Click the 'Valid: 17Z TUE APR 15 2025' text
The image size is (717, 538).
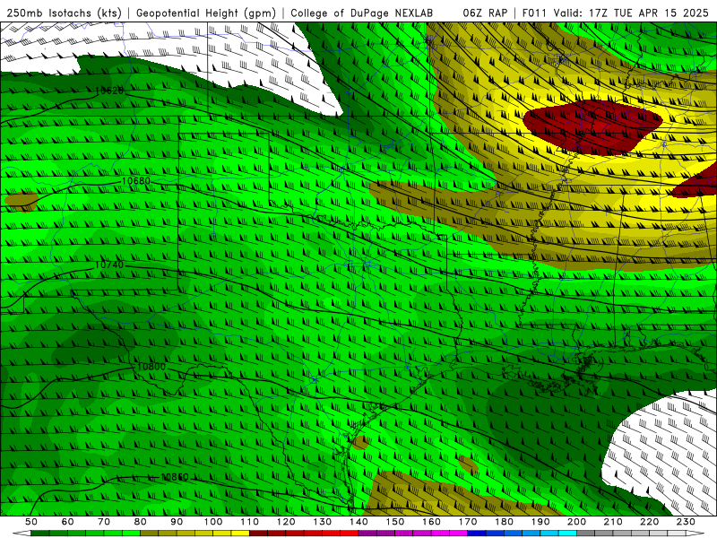631,13
